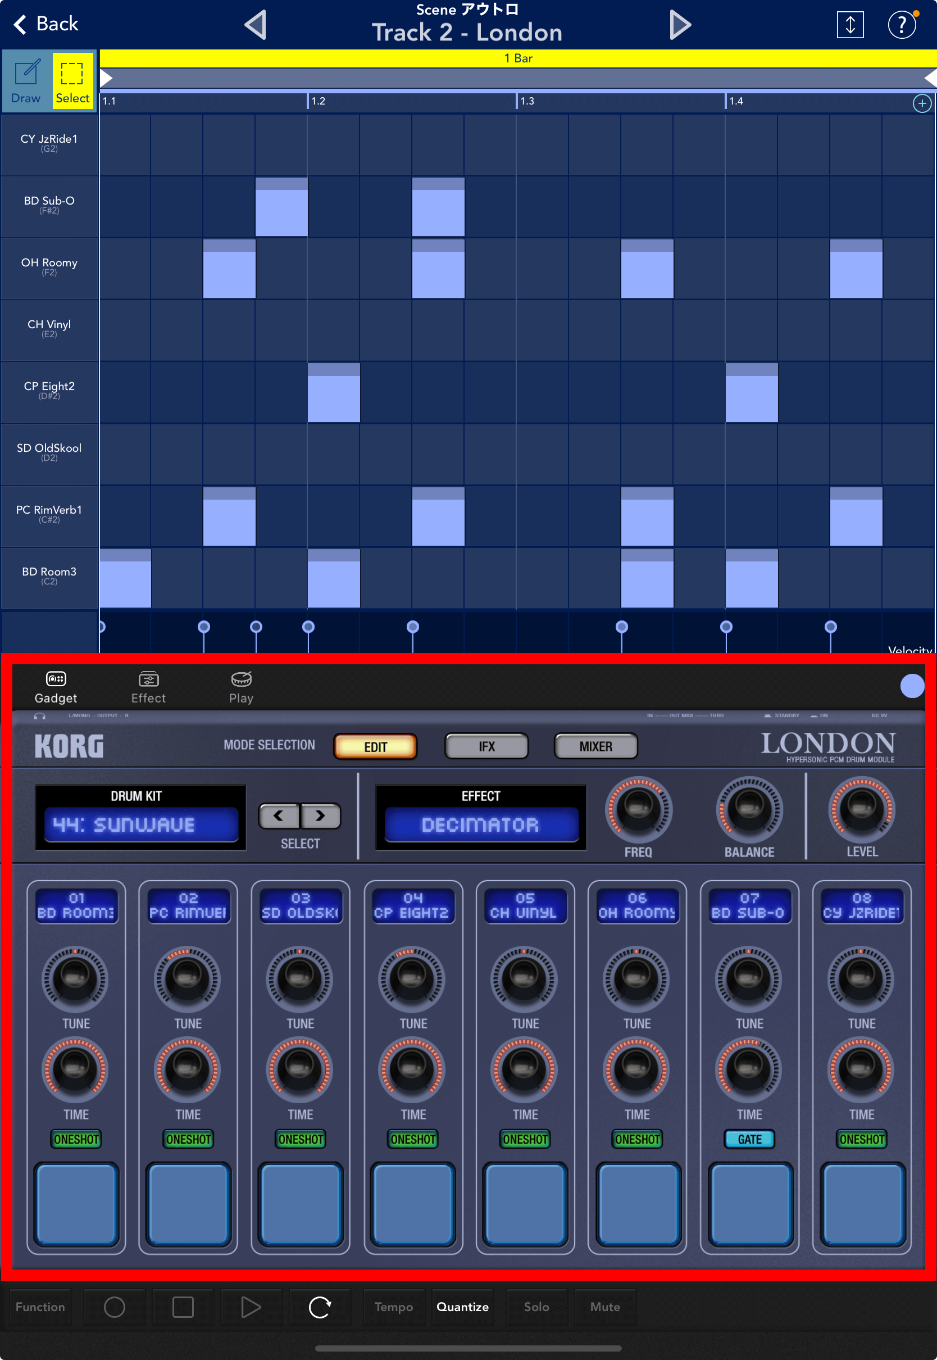Go to next track with right triangle

coord(680,25)
